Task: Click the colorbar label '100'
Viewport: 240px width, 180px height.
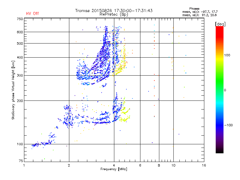Action: point(227,55)
